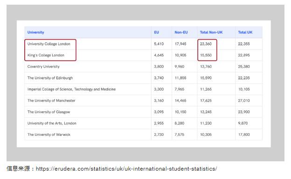Click Total Non-UK value 13,760

(x=206, y=67)
